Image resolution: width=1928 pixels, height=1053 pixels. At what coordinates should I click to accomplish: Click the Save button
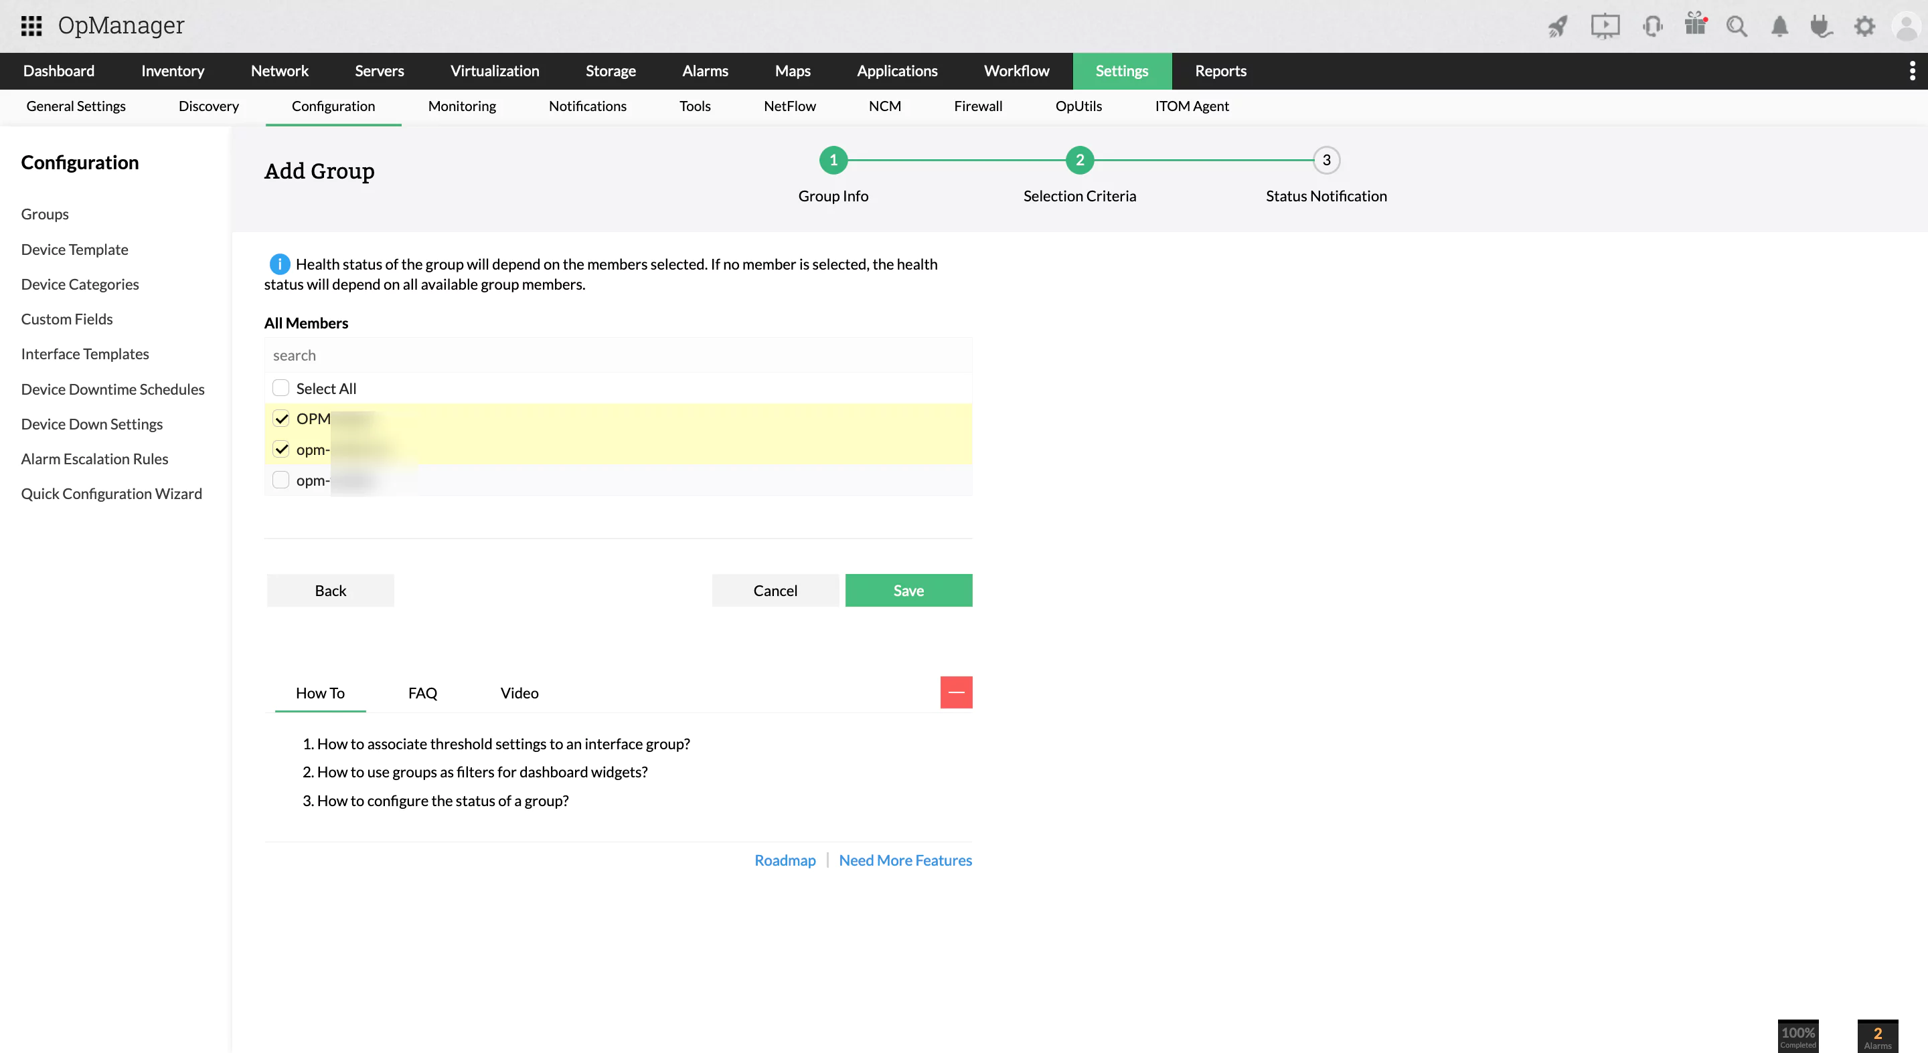tap(908, 590)
